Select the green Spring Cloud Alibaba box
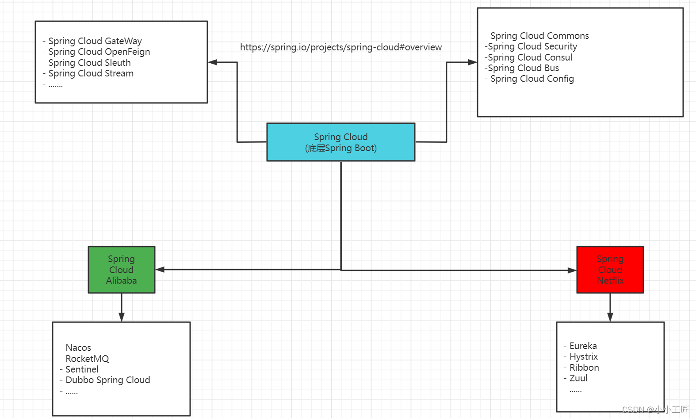The image size is (696, 418). (121, 270)
